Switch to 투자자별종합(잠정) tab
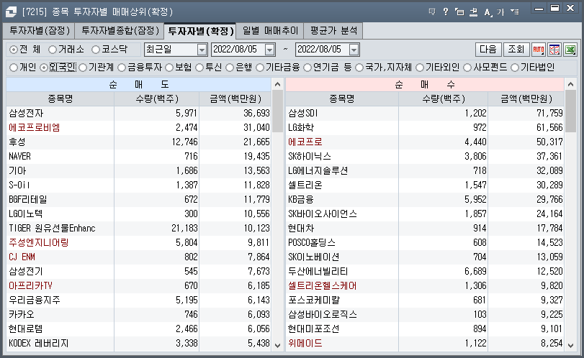This screenshot has height=358, width=584. [120, 30]
